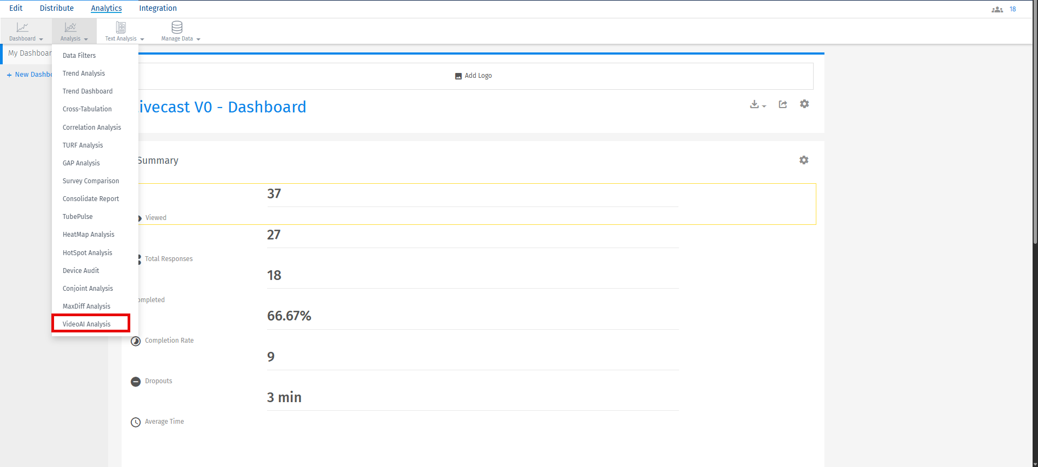Select the Analytics tab

click(106, 8)
